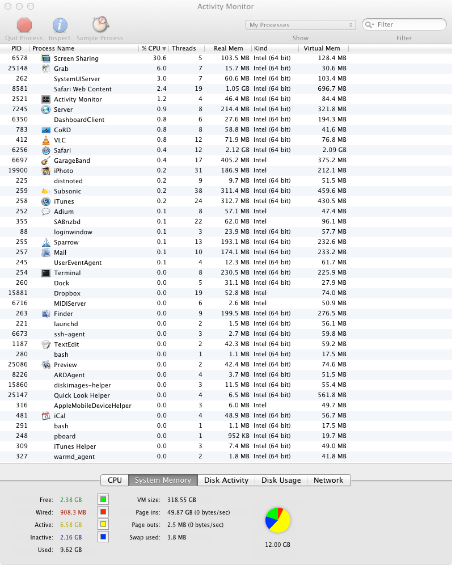Switch to the Disk Usage tab
Screen dimensions: 452x565
click(281, 480)
